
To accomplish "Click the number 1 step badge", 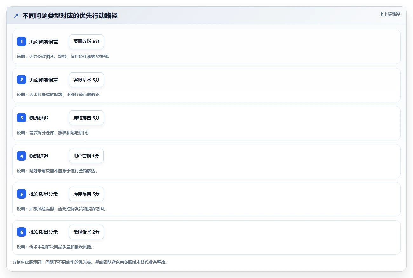I will (x=22, y=42).
